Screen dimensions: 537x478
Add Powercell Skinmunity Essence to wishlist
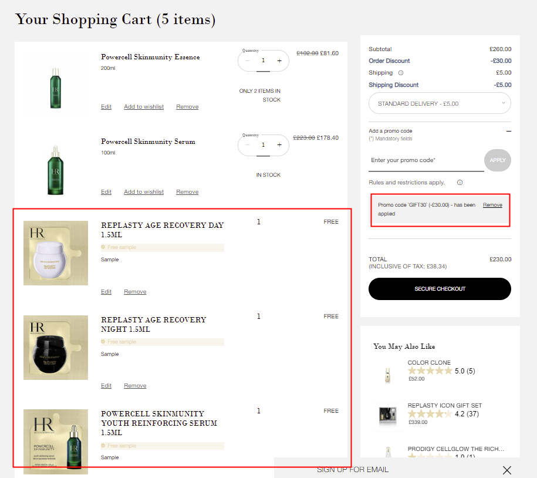144,106
